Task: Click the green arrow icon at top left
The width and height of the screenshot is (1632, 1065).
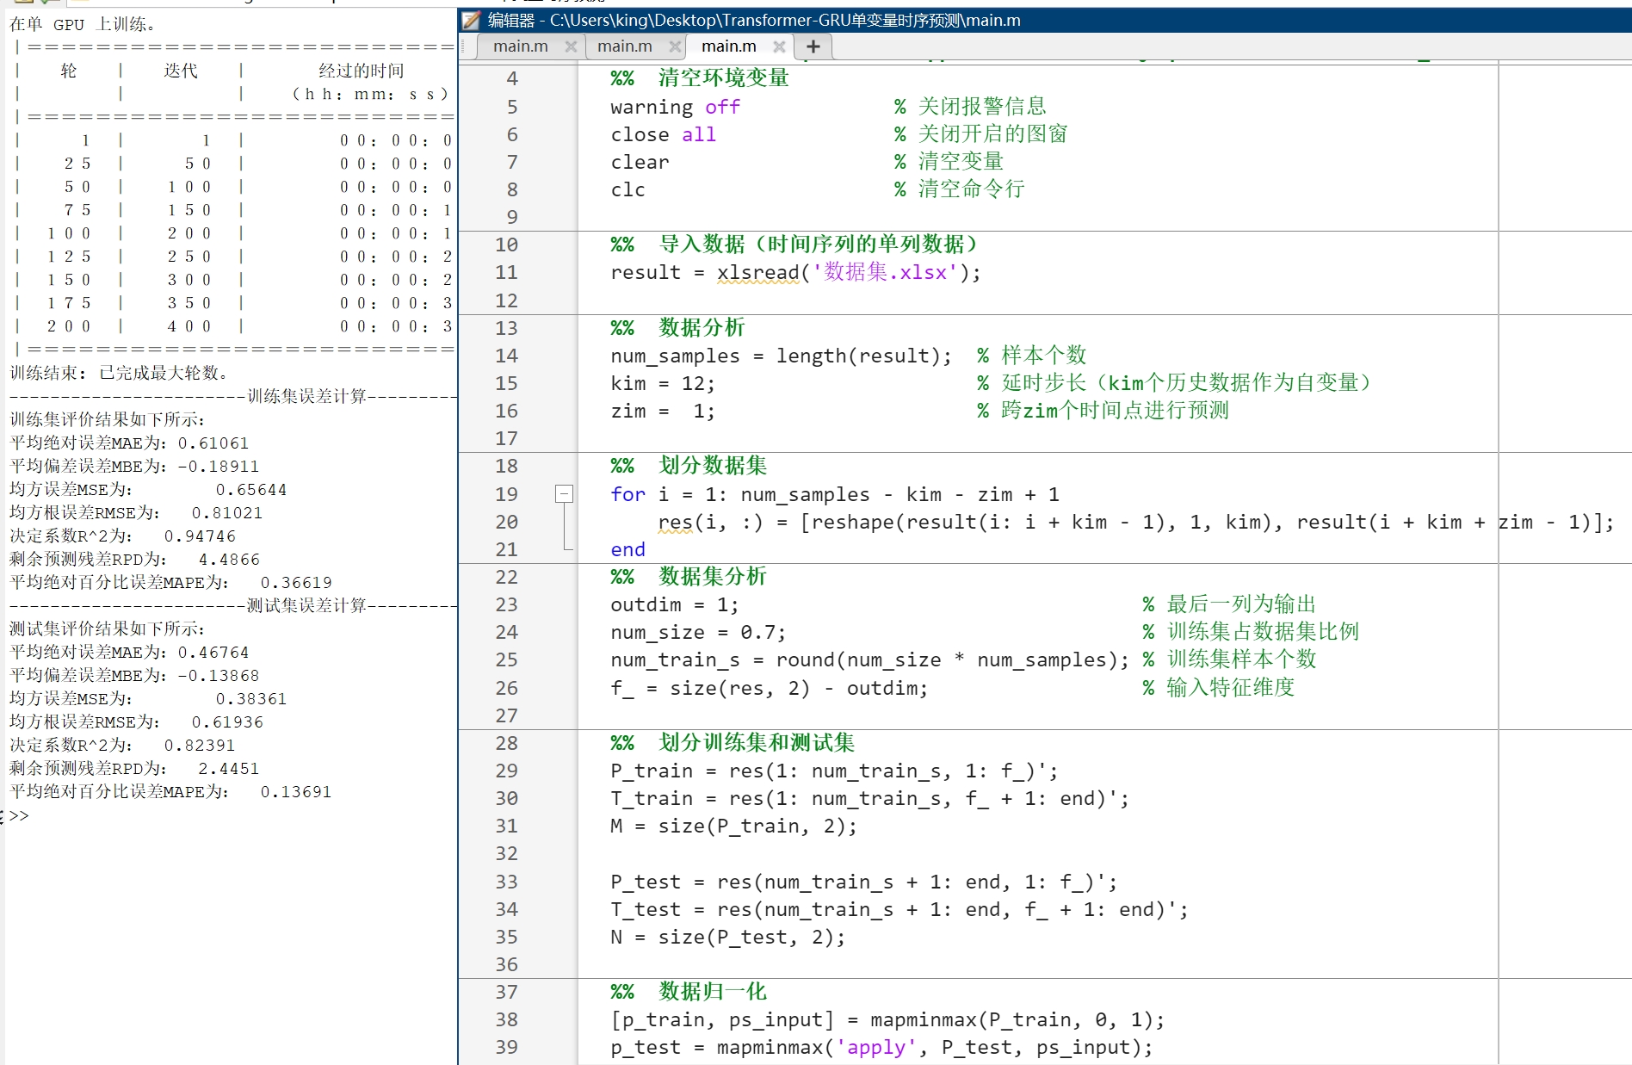Action: [45, 3]
